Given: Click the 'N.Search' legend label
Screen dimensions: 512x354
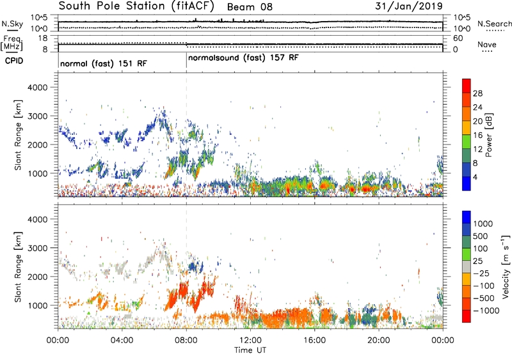Looking at the screenshot, I should click(494, 24).
